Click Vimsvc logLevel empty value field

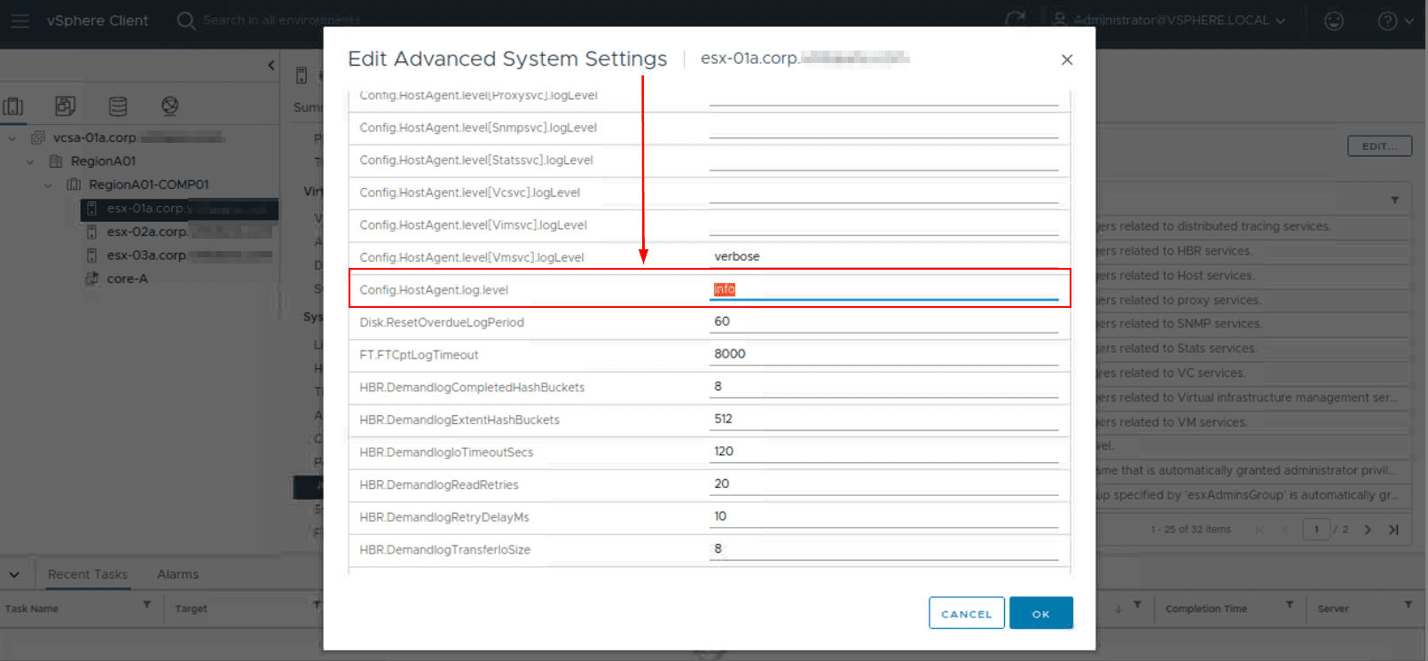click(x=883, y=224)
